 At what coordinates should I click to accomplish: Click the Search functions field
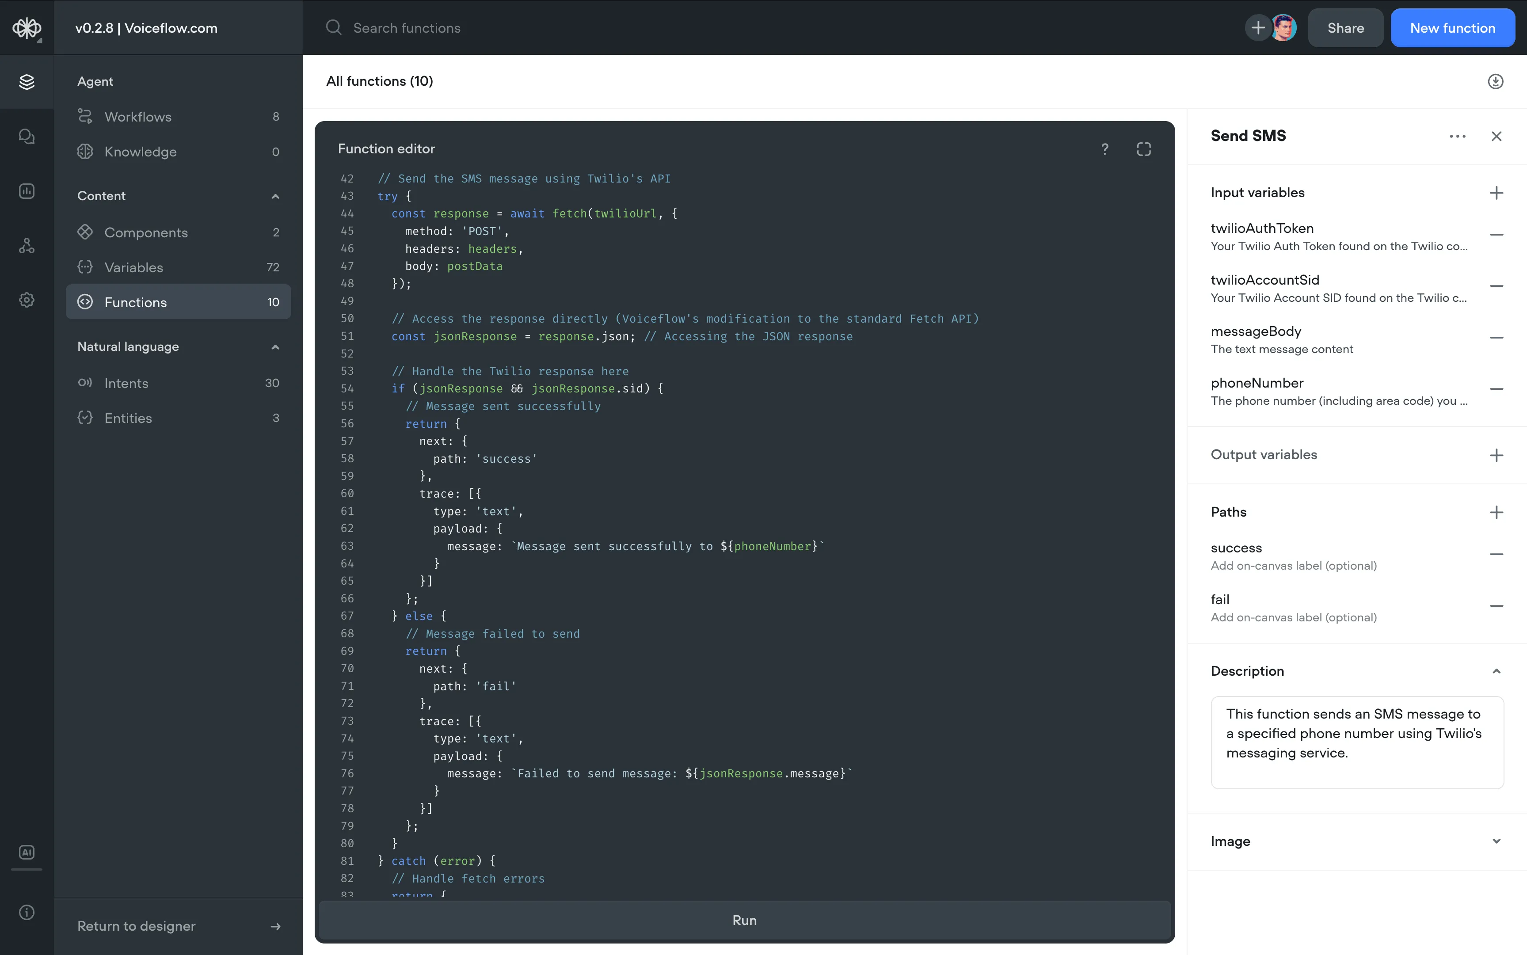(407, 28)
